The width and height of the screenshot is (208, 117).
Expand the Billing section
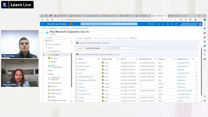[46, 71]
